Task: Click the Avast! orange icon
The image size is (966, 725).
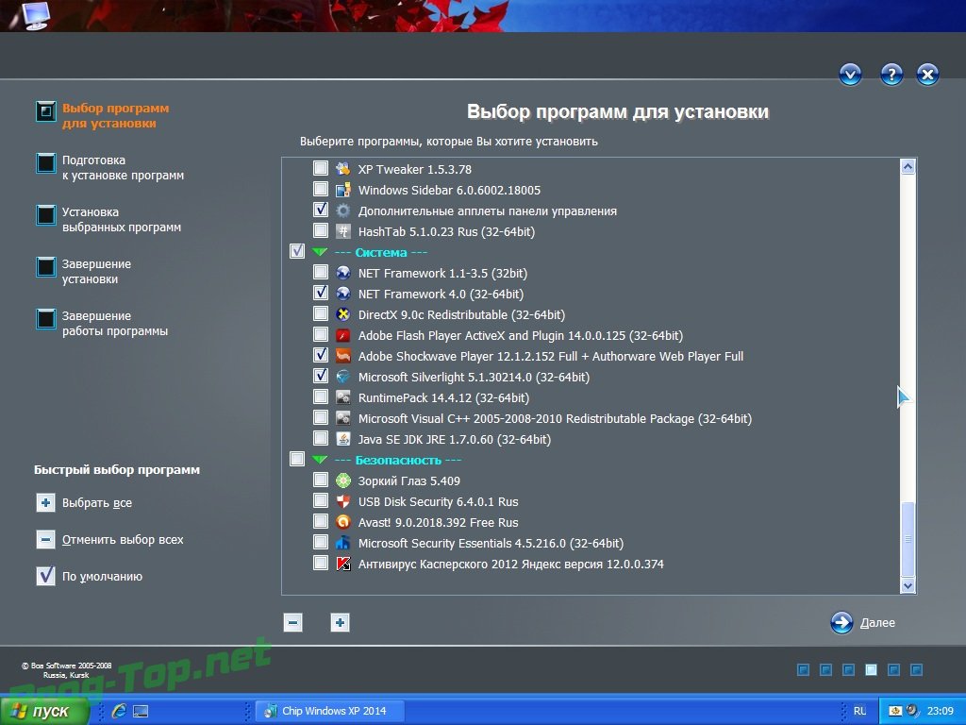Action: point(343,522)
